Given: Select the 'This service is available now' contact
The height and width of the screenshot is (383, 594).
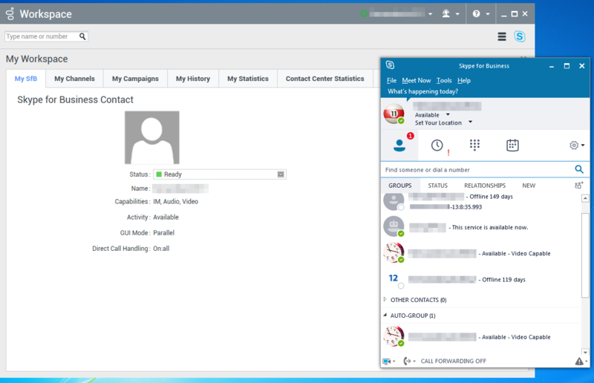Looking at the screenshot, I should click(x=481, y=227).
